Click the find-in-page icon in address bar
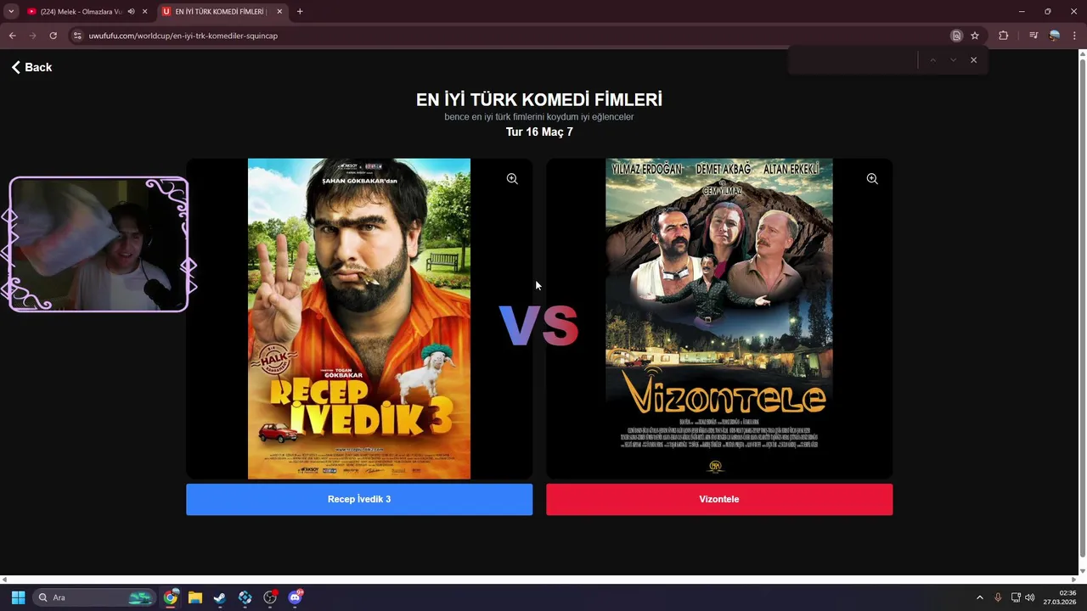This screenshot has width=1087, height=611. [x=956, y=36]
